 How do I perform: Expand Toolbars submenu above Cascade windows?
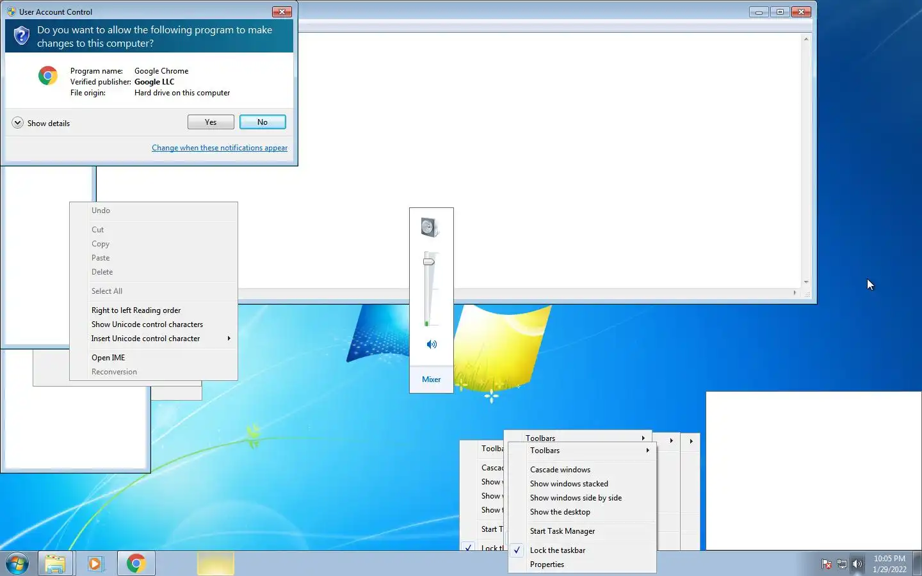pos(582,451)
